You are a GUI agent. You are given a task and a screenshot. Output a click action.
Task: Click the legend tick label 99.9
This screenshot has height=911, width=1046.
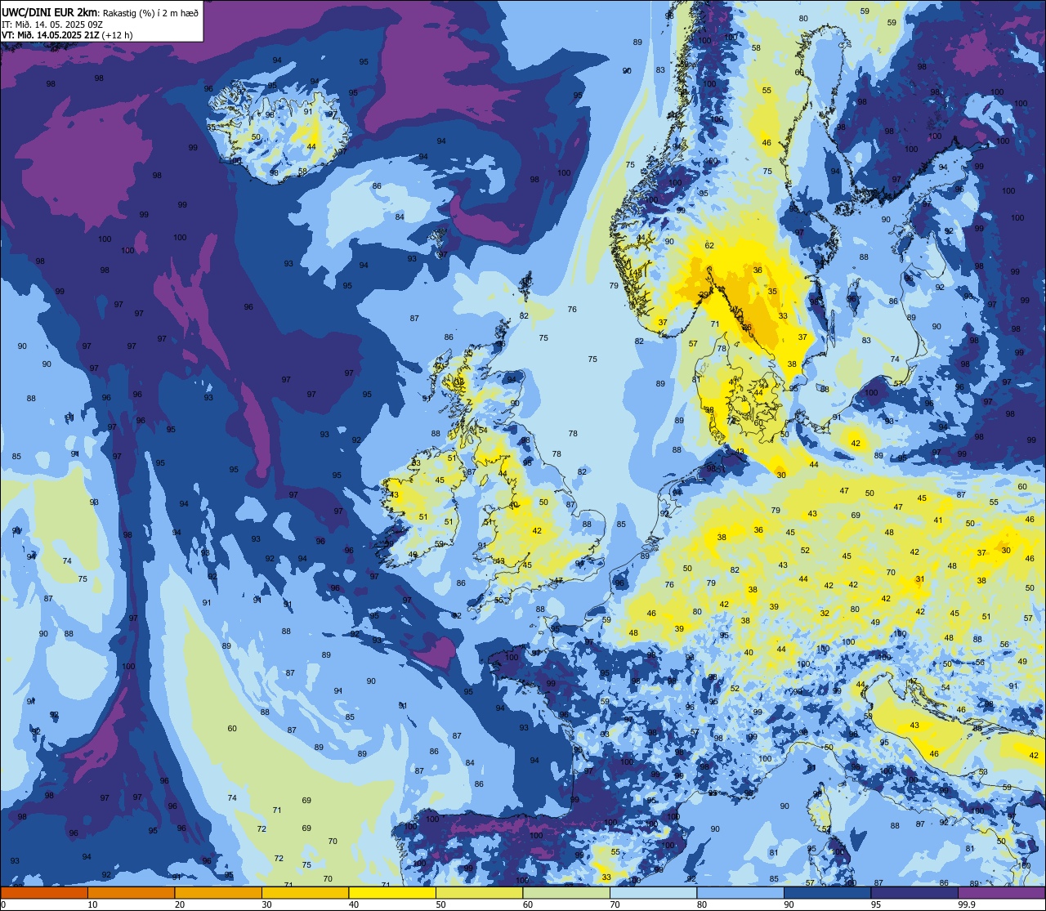968,904
